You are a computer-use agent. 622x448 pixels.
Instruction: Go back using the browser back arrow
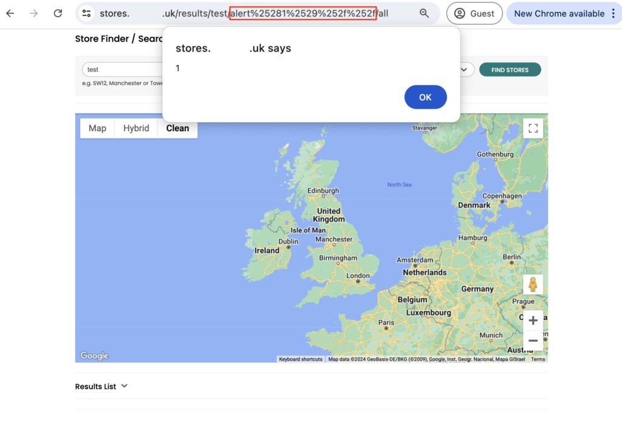[10, 13]
